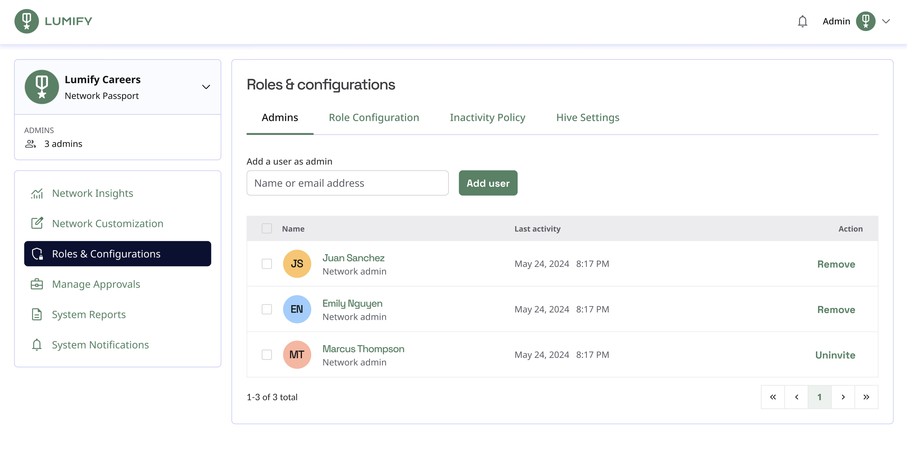Open Juan Sanchez's profile link
The height and width of the screenshot is (449, 907).
click(354, 258)
